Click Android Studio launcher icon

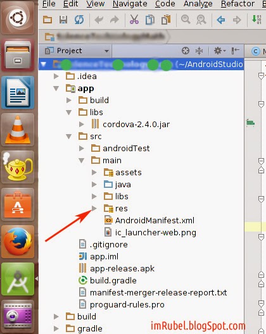pos(18,279)
